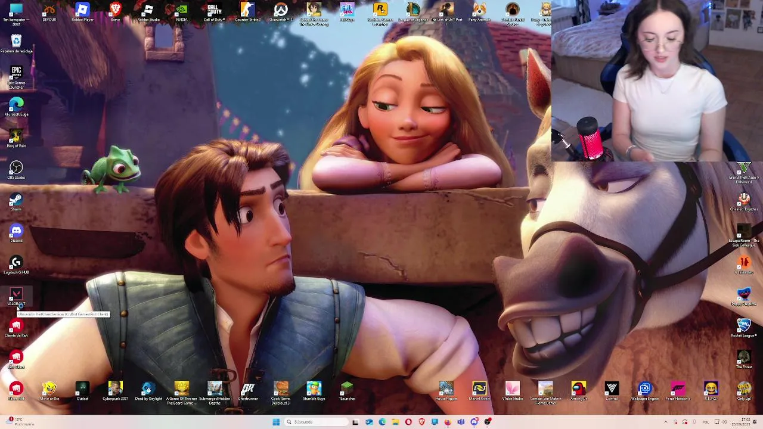Open the Opera browser from the taskbar
Image resolution: width=763 pixels, height=429 pixels.
click(x=408, y=422)
